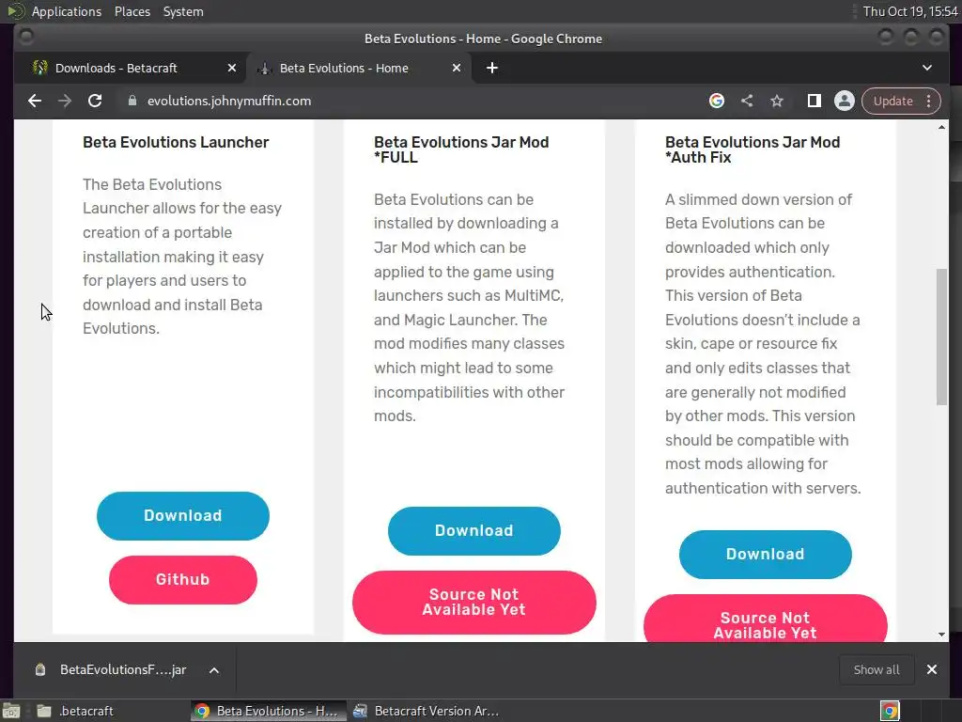Viewport: 962px width, 722px height.
Task: Switch to the Downloads - Betacraft tab
Action: [116, 68]
